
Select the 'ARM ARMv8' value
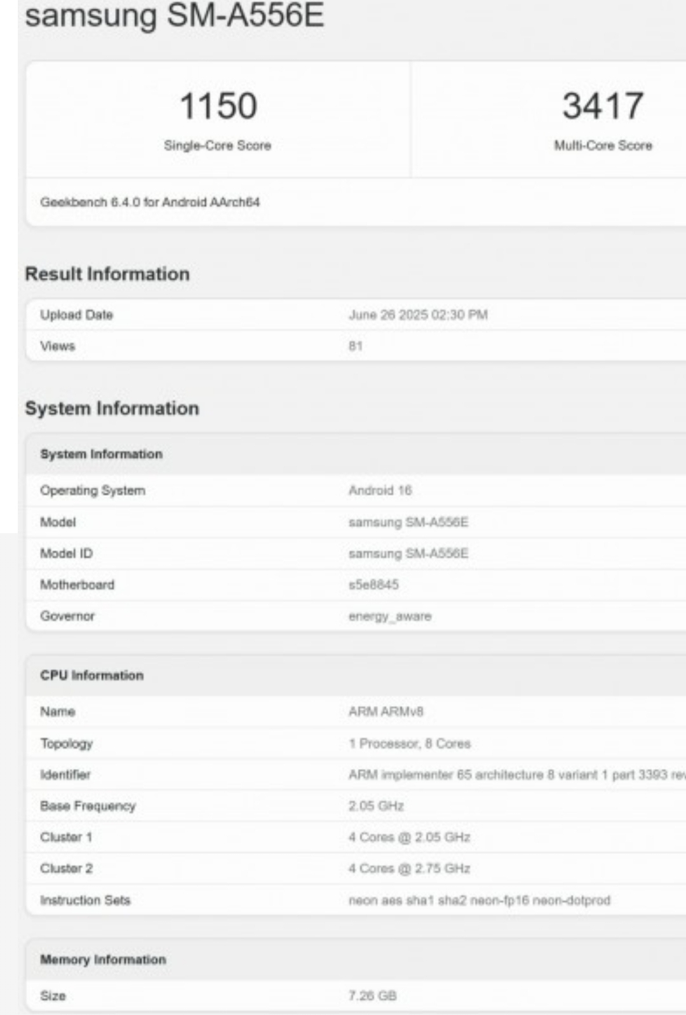point(386,712)
